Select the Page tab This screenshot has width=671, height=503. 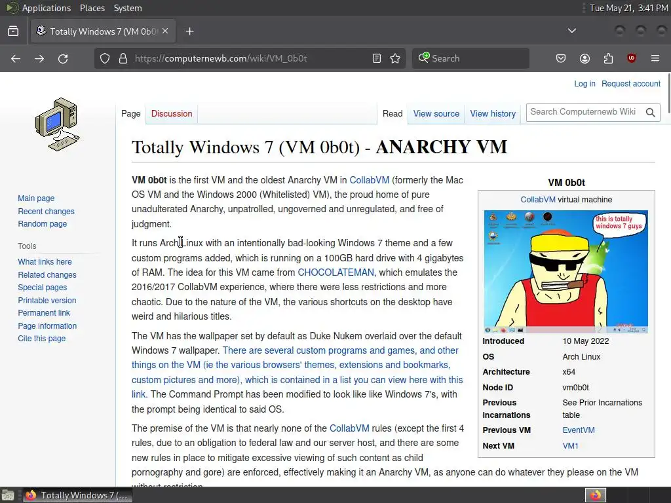point(130,114)
